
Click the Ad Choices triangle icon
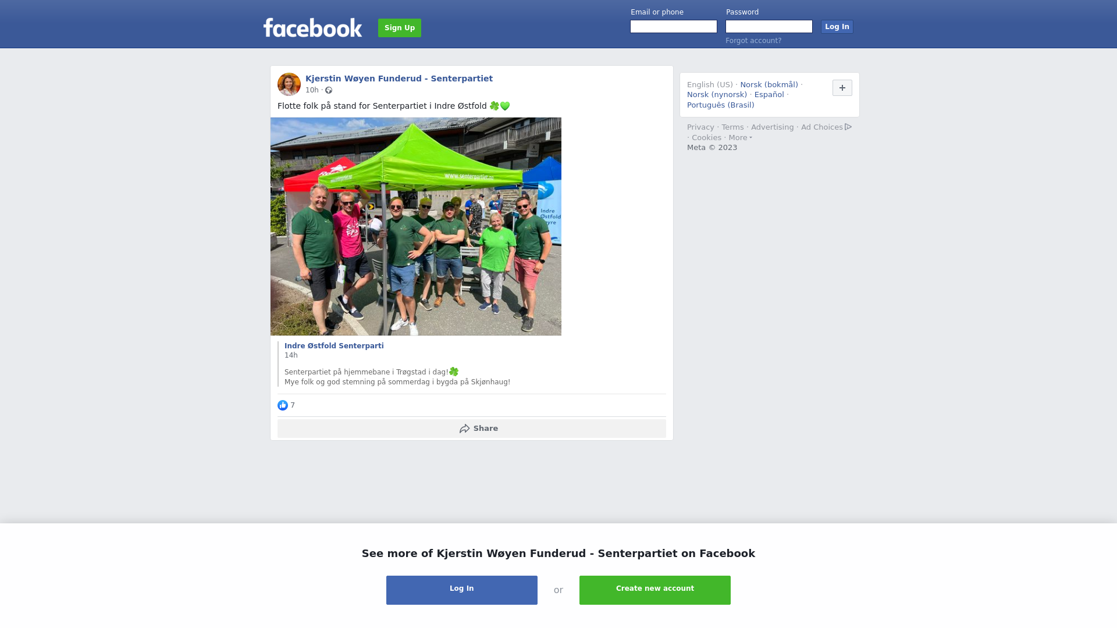848,127
